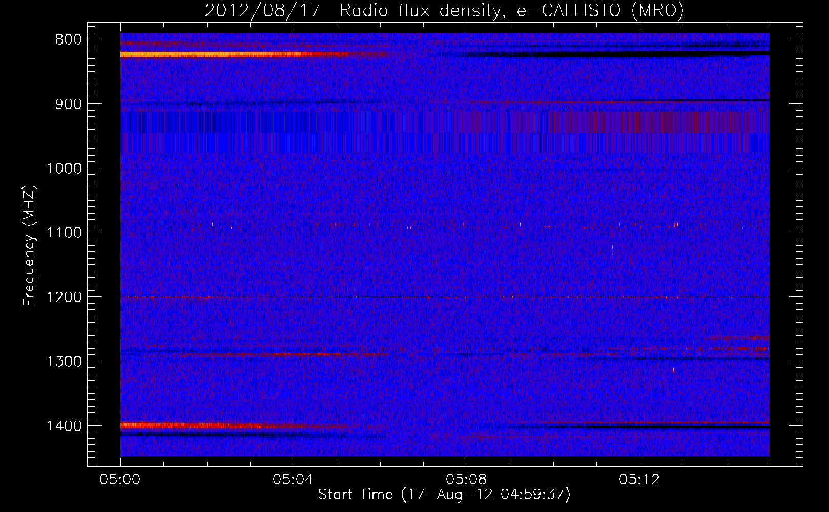Click the 800 frequency tick label
Viewport: 829px width, 512px height.
[x=69, y=40]
